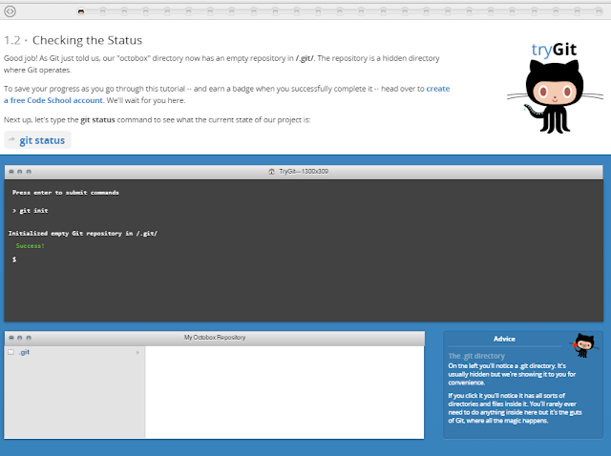Click the home icon in TryGit terminal title
611x456 pixels.
click(x=271, y=172)
